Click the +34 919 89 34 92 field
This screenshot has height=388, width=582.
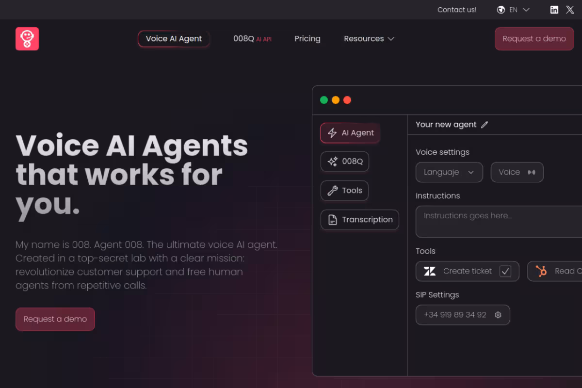(463, 315)
